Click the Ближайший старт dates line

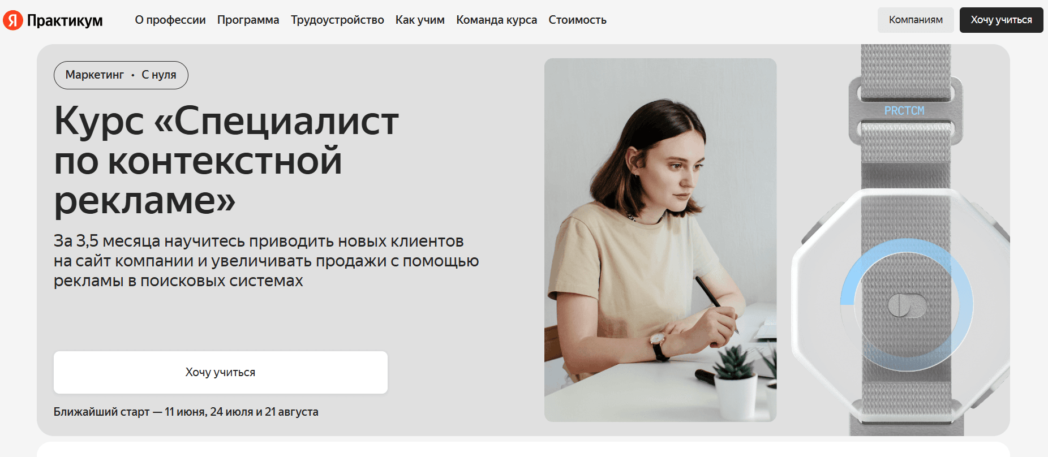coord(186,412)
